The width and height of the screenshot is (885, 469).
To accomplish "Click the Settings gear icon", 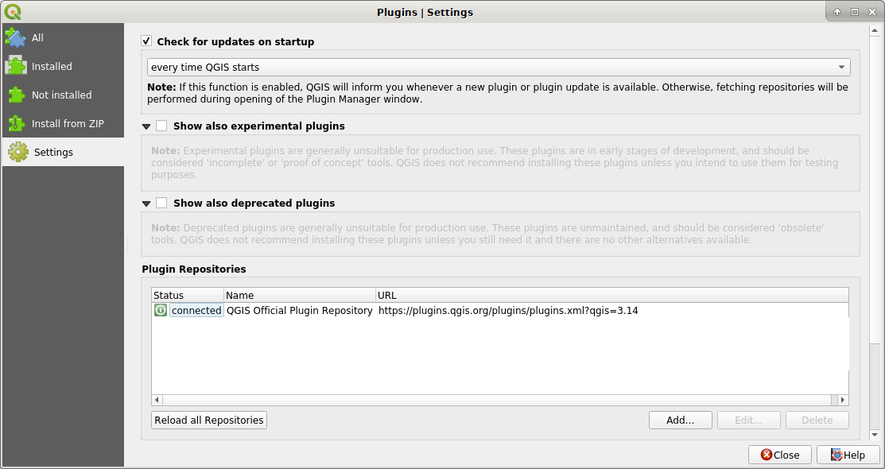I will pos(18,153).
